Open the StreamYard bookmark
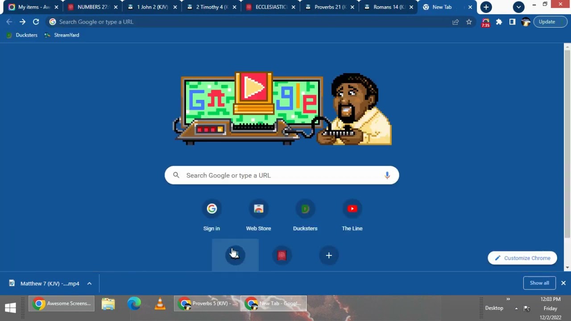Image resolution: width=571 pixels, height=321 pixels. [62, 35]
